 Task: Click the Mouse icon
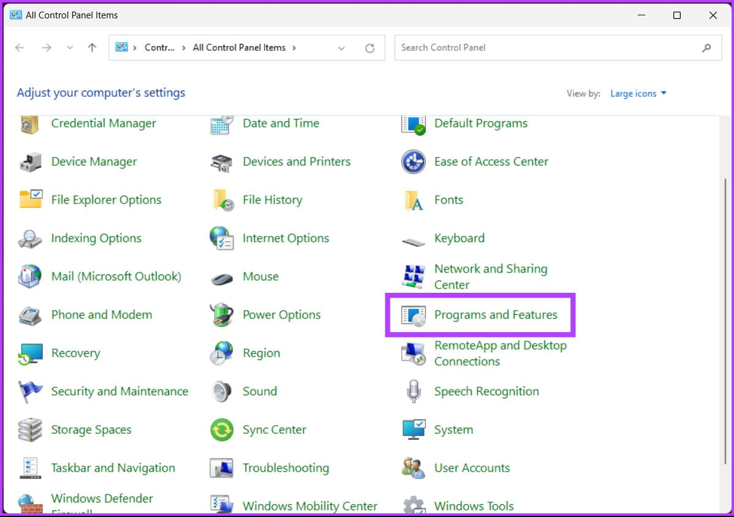(222, 279)
